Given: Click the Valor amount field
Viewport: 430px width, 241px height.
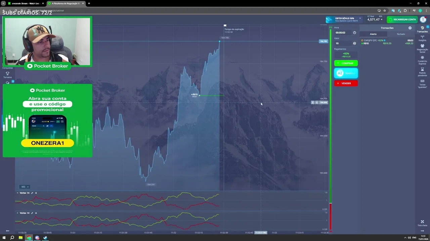Looking at the screenshot, I should click(343, 43).
